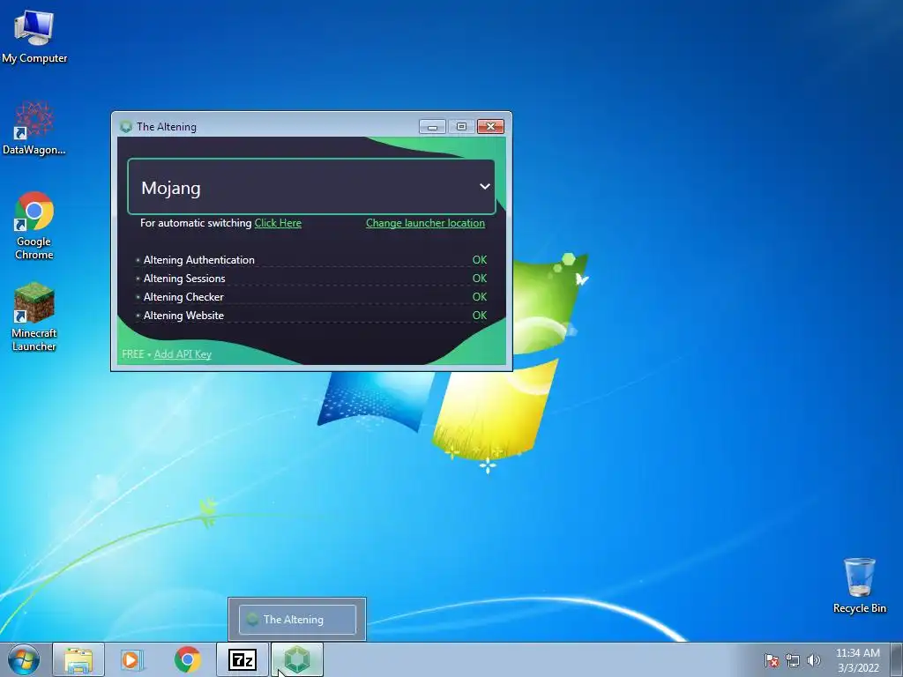Viewport: 903px width, 677px height.
Task: Click the 'FREE' plan label
Action: (133, 354)
